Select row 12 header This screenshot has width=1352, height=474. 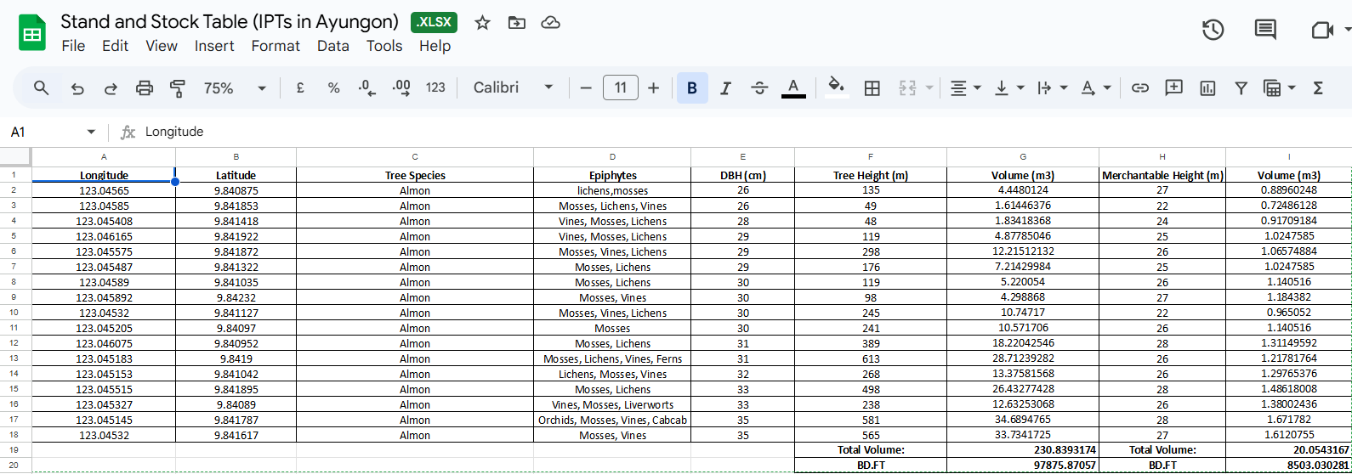(x=14, y=343)
